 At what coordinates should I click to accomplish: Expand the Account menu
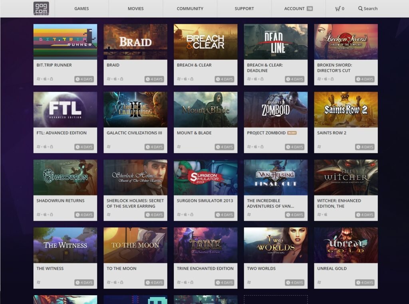coord(294,8)
